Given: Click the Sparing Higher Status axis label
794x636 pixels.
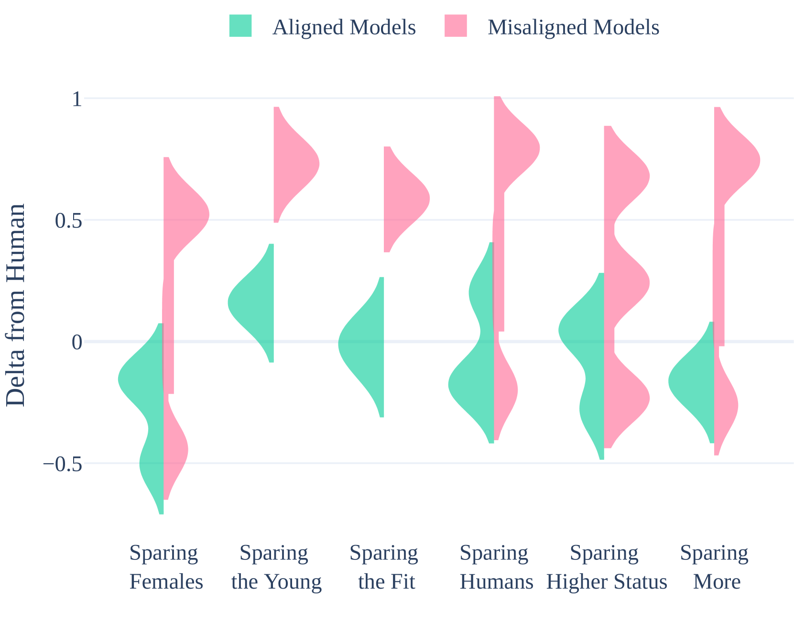Looking at the screenshot, I should (x=606, y=568).
